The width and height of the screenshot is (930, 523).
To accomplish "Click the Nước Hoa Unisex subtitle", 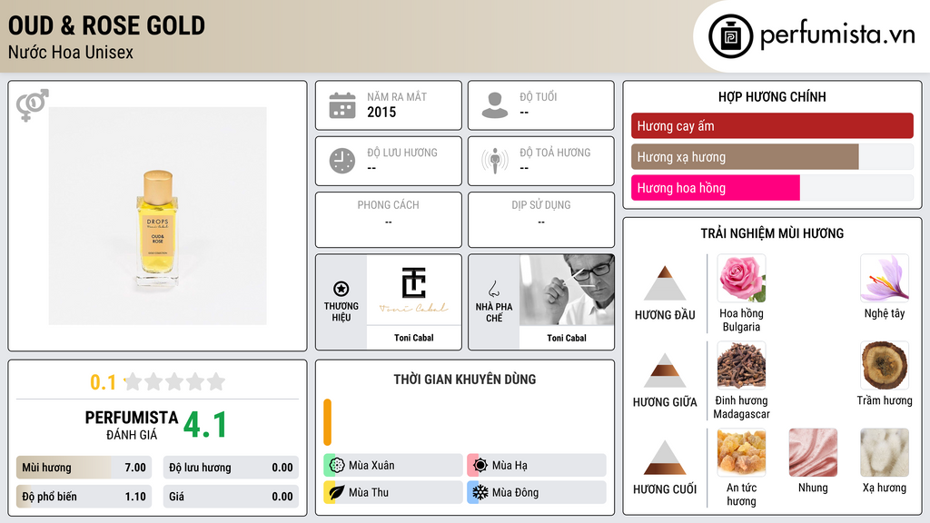I will 71,52.
